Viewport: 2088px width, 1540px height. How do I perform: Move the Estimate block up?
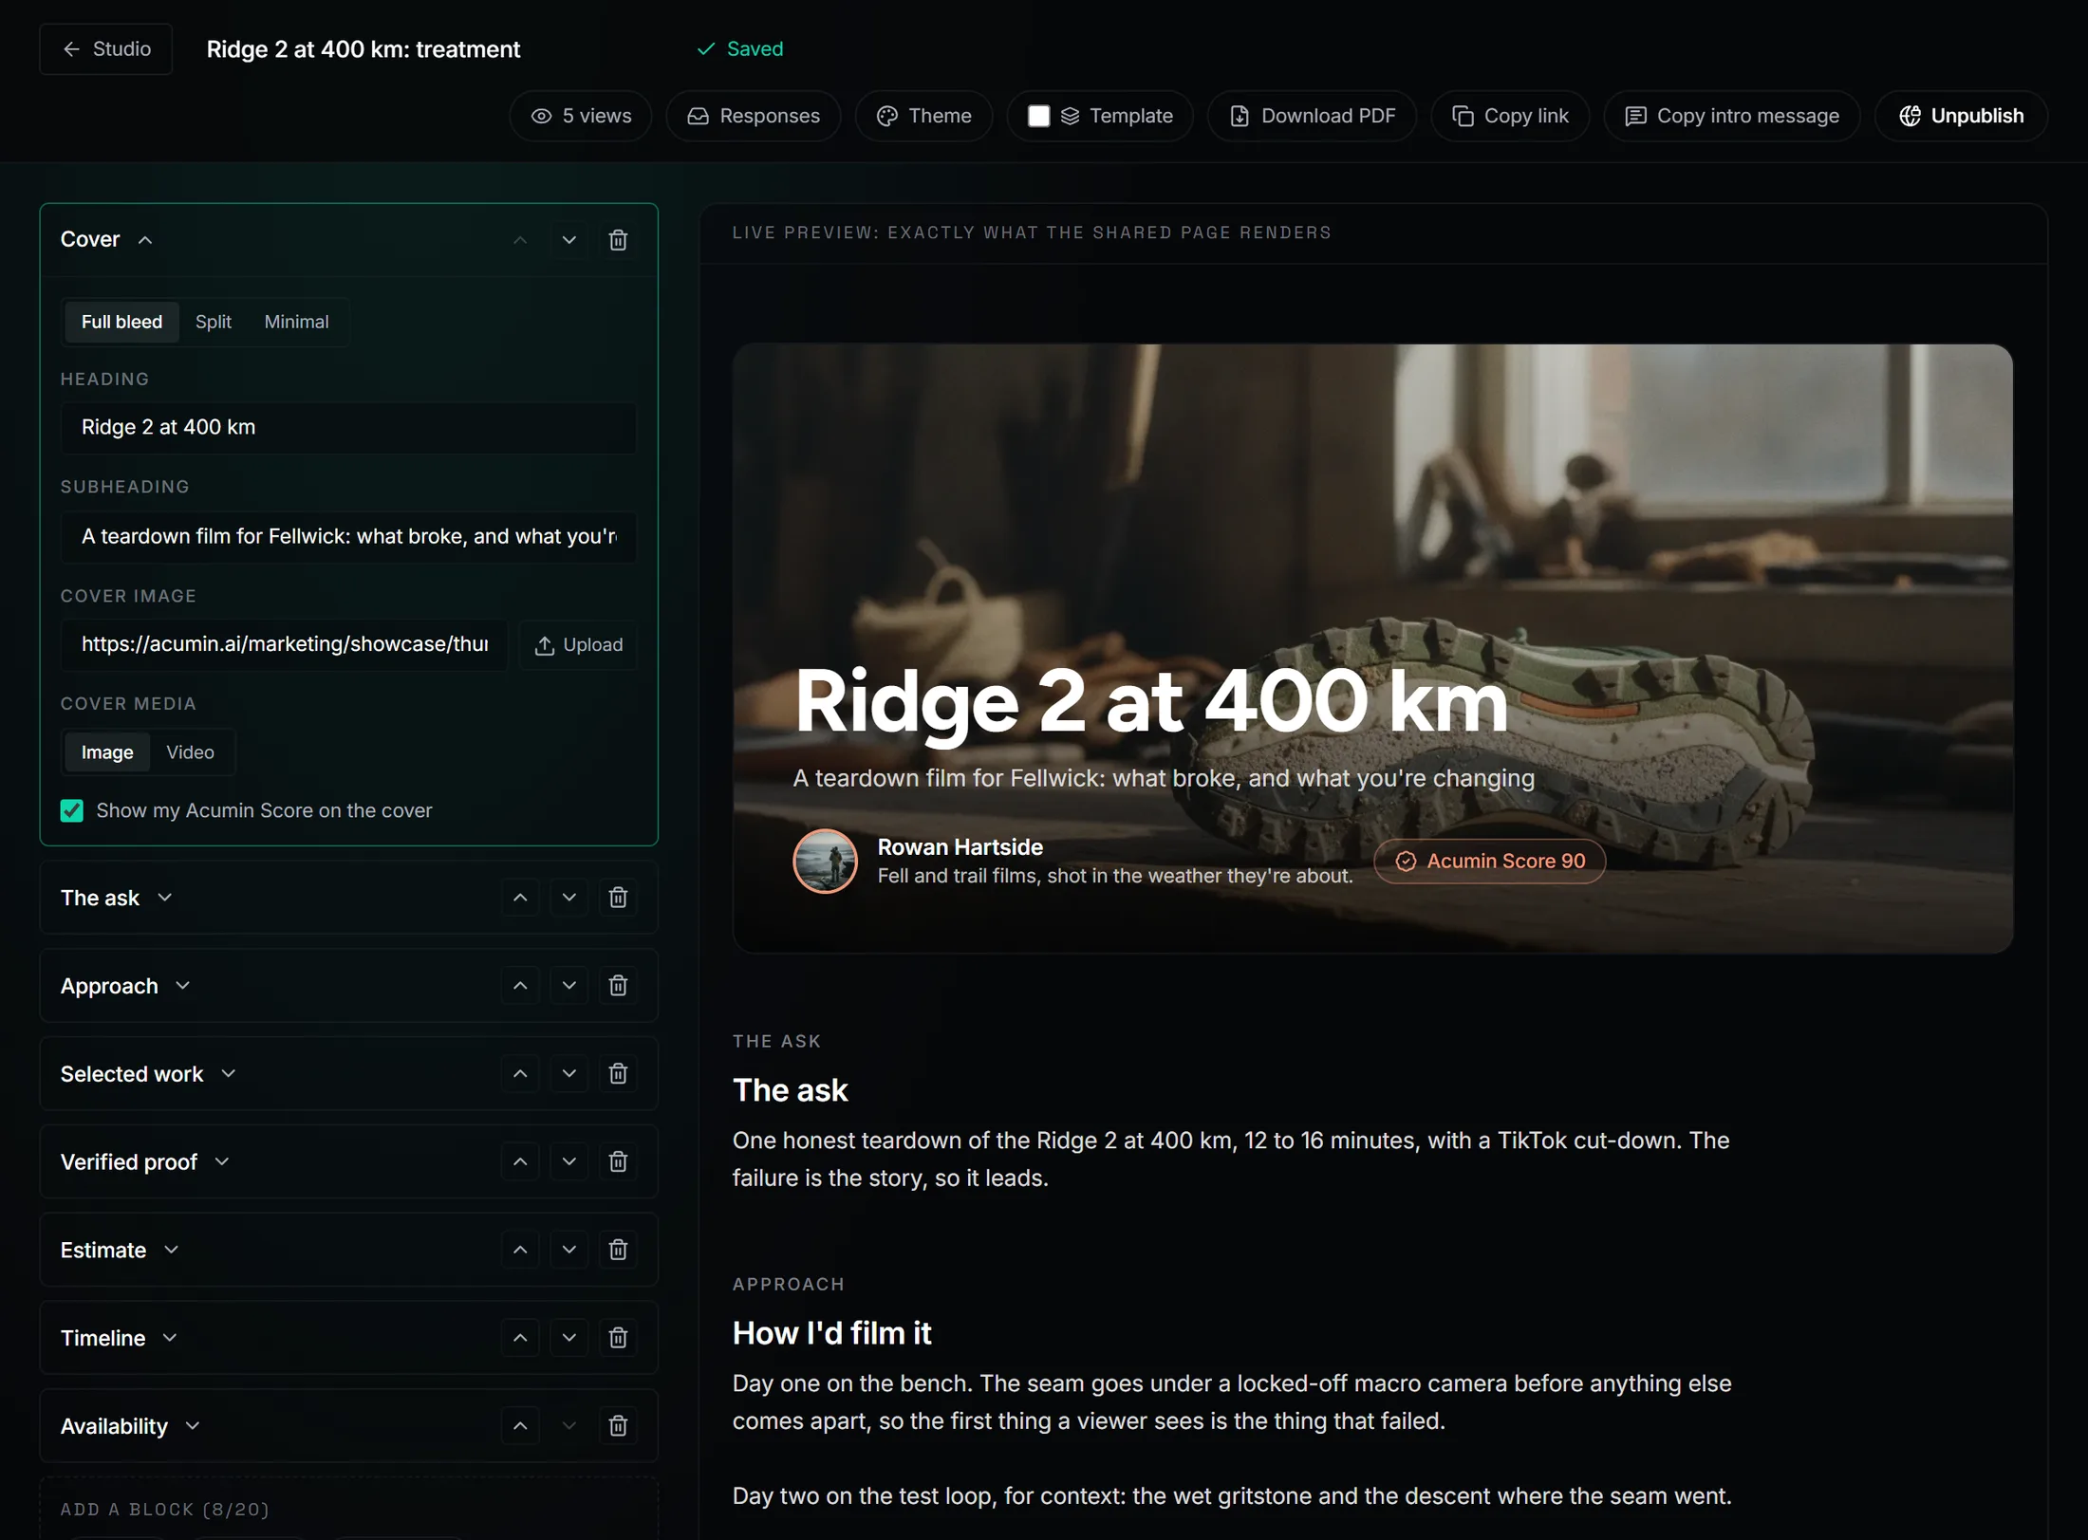click(x=520, y=1250)
